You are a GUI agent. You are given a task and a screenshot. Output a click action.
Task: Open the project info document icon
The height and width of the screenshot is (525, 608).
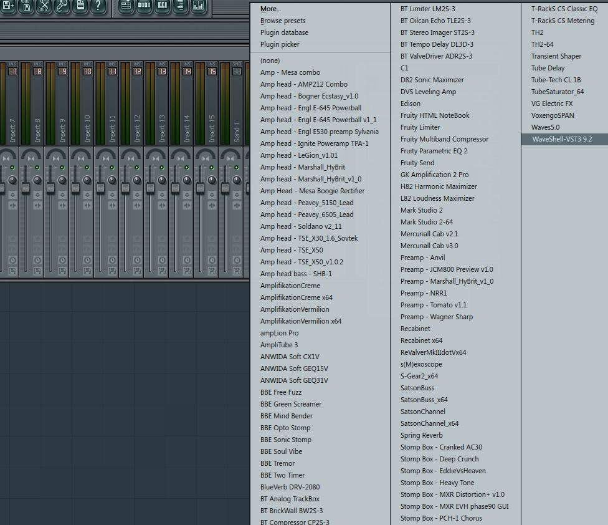(80, 6)
